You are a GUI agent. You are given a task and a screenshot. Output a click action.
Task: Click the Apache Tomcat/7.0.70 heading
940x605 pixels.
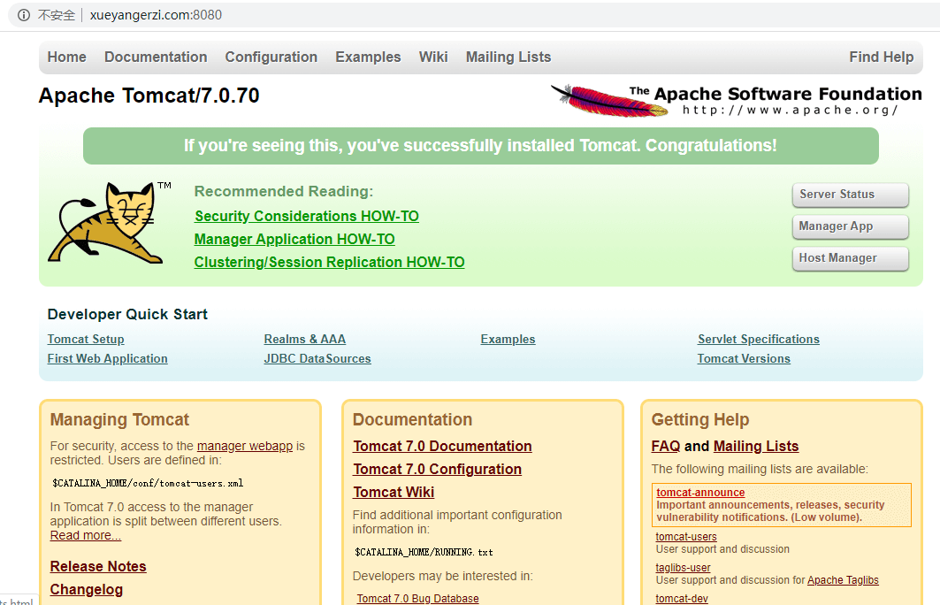click(149, 96)
